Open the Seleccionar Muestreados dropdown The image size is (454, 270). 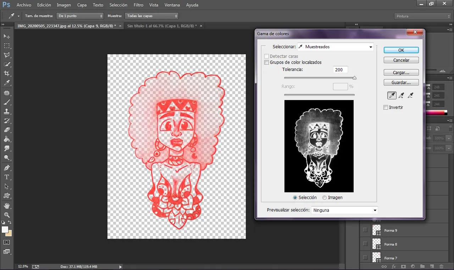tap(336, 47)
